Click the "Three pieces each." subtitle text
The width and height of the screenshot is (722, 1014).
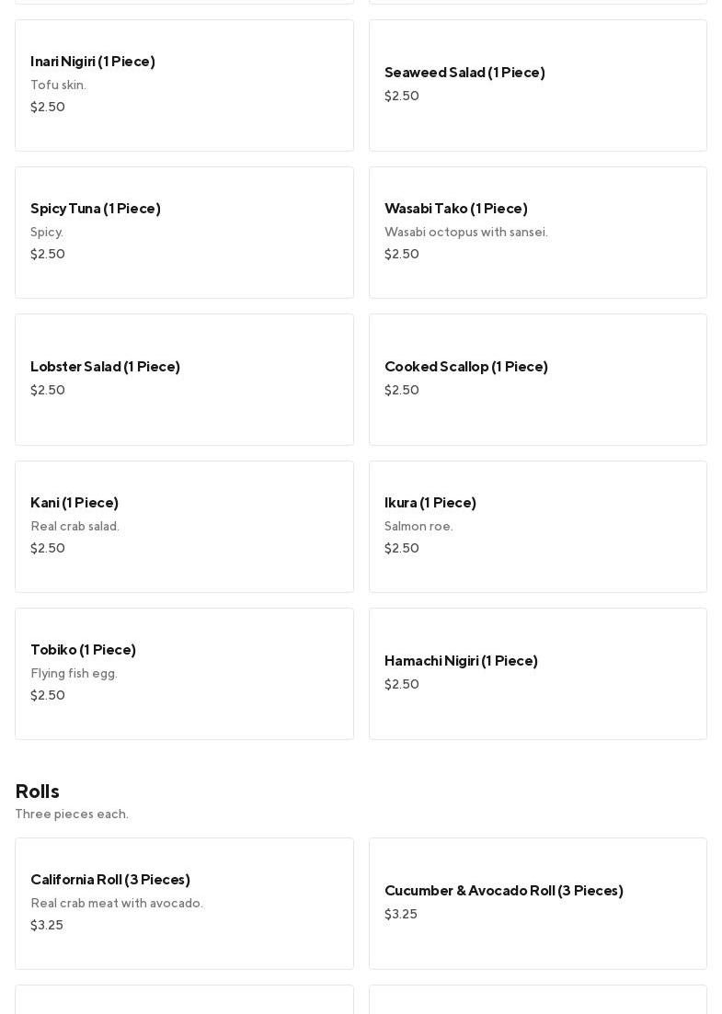[72, 815]
